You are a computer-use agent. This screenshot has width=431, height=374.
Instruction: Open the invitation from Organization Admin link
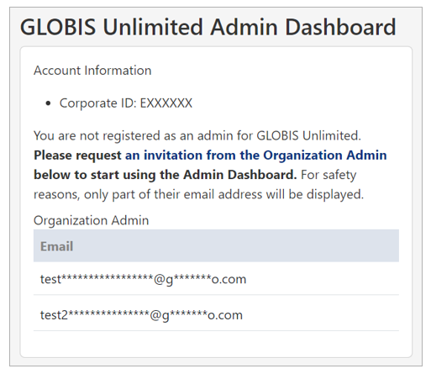point(255,155)
